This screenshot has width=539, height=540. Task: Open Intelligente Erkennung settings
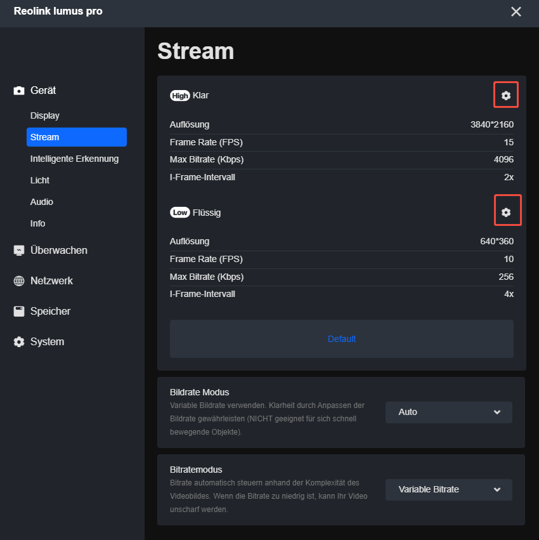74,159
